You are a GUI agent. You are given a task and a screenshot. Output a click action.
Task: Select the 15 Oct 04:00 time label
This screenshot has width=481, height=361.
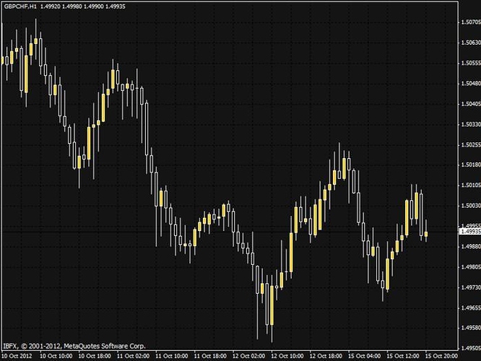pos(364,356)
